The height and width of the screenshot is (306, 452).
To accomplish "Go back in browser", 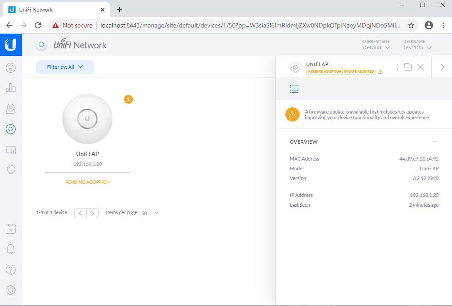I will click(9, 25).
